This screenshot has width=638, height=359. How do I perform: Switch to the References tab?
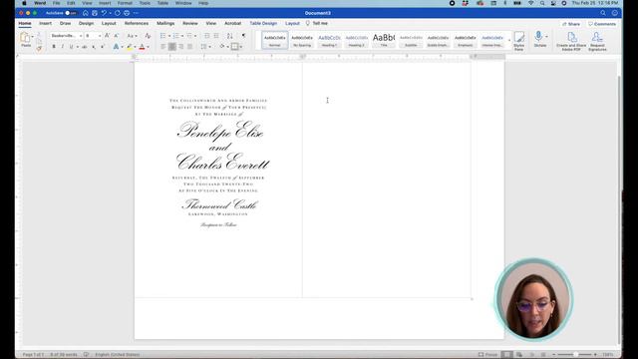tap(137, 24)
